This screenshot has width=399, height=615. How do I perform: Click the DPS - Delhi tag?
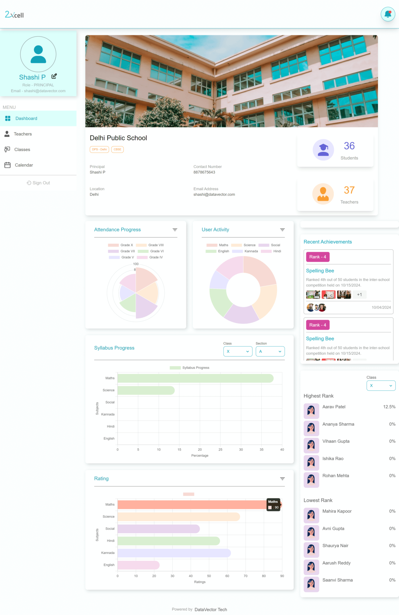99,149
